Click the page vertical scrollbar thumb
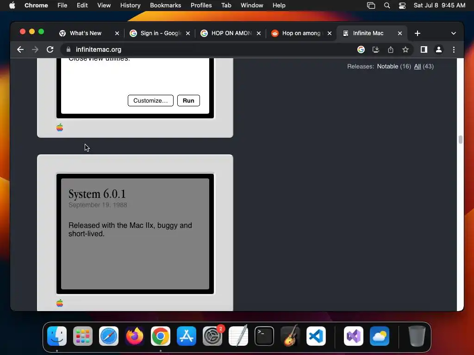The height and width of the screenshot is (355, 474). 461,140
